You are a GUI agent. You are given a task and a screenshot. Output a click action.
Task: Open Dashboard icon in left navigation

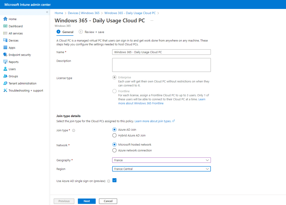click(x=5, y=26)
